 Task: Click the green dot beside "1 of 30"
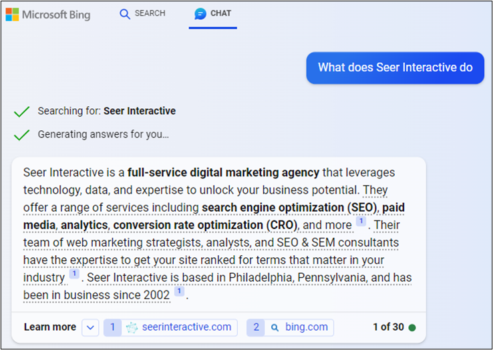pos(412,327)
